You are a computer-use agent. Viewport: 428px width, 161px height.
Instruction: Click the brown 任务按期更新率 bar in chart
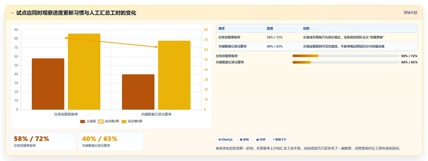[x=48, y=84]
